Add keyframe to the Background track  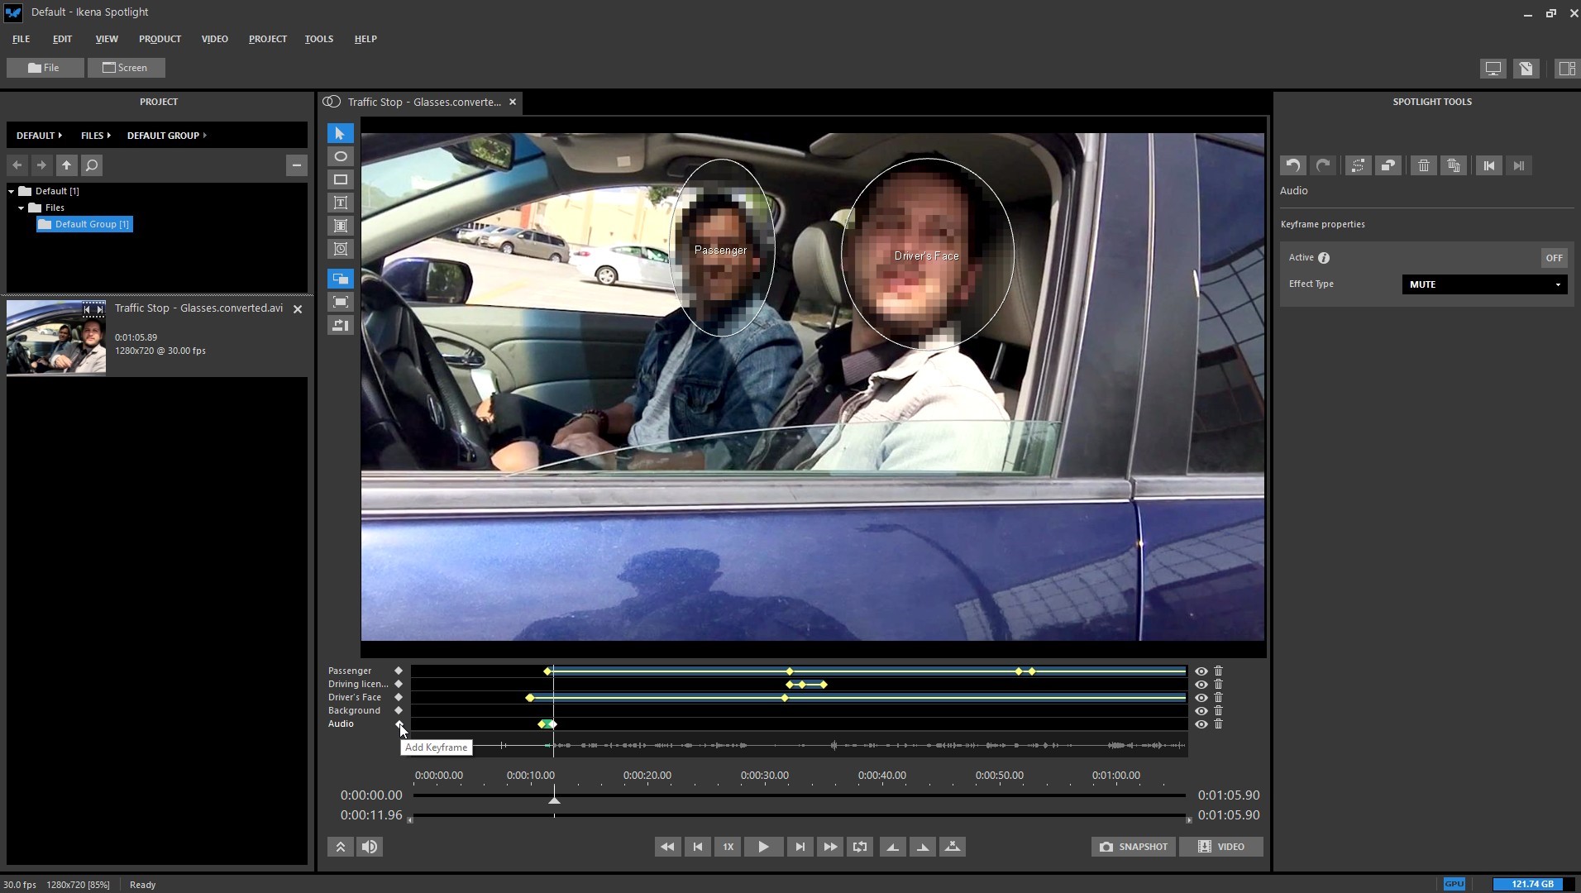399,710
